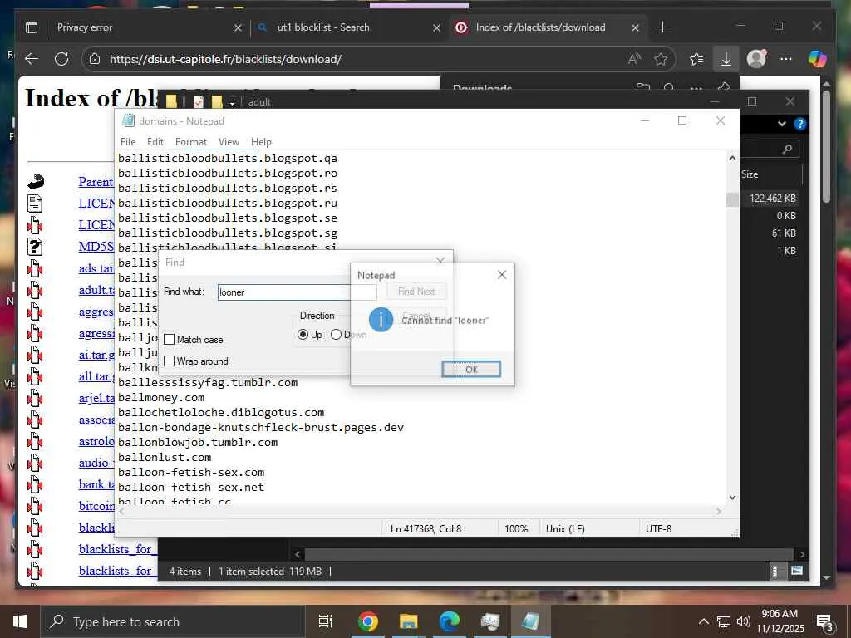Screen dimensions: 851x638
Task: Click the site lock info icon
Action: tap(95, 59)
